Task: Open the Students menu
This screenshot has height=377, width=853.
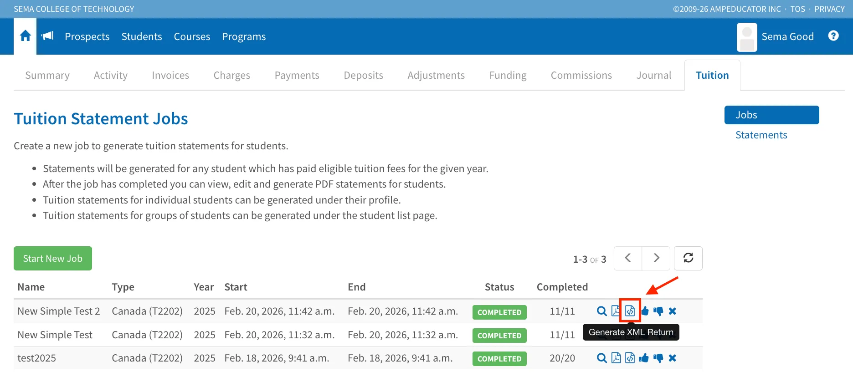Action: [142, 36]
